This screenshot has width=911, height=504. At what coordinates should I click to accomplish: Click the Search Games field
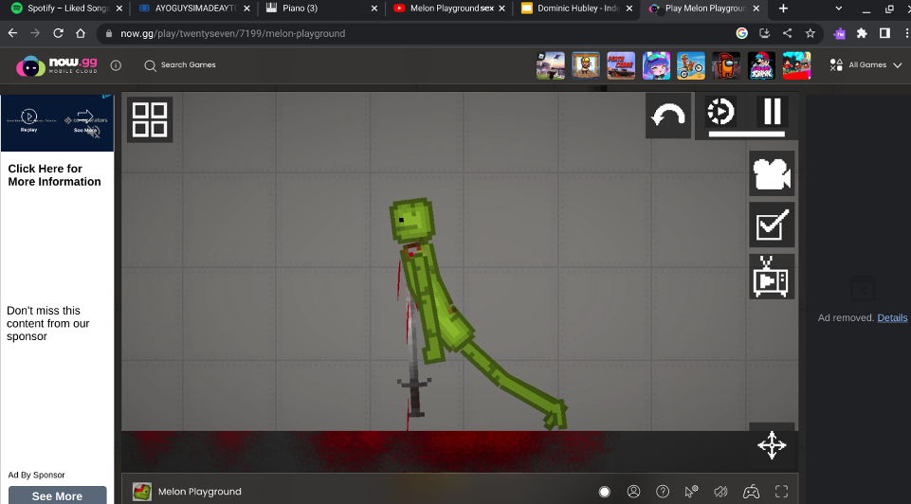coord(180,65)
